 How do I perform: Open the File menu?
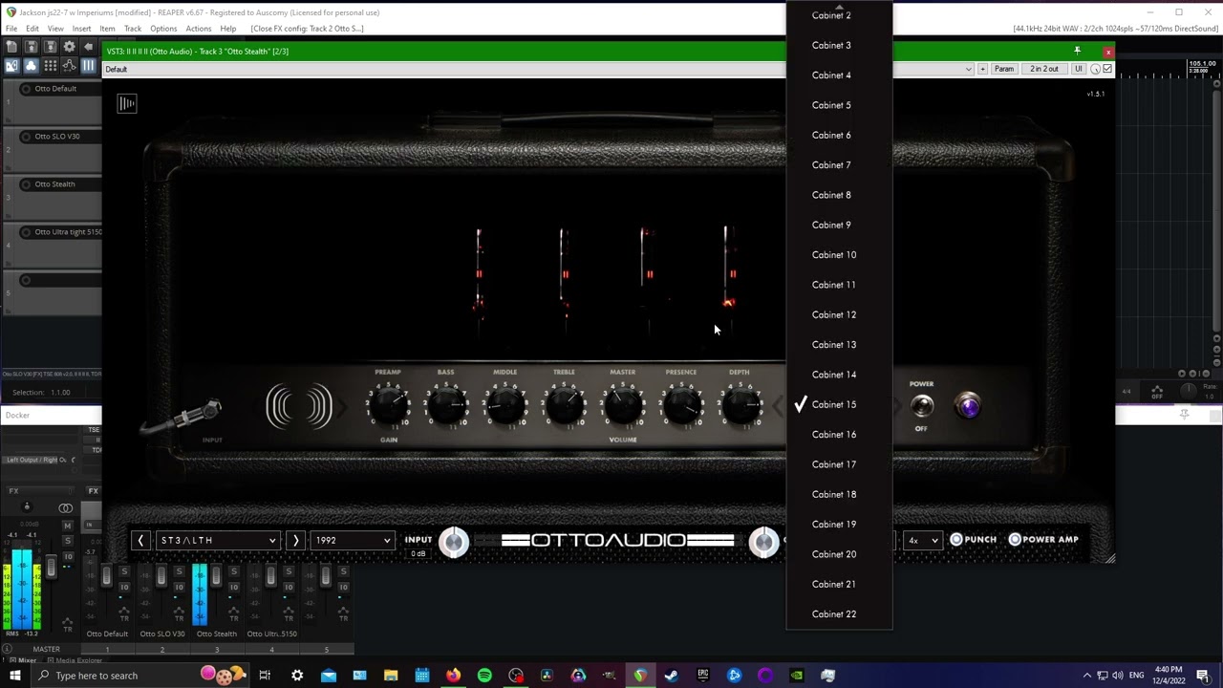[11, 29]
